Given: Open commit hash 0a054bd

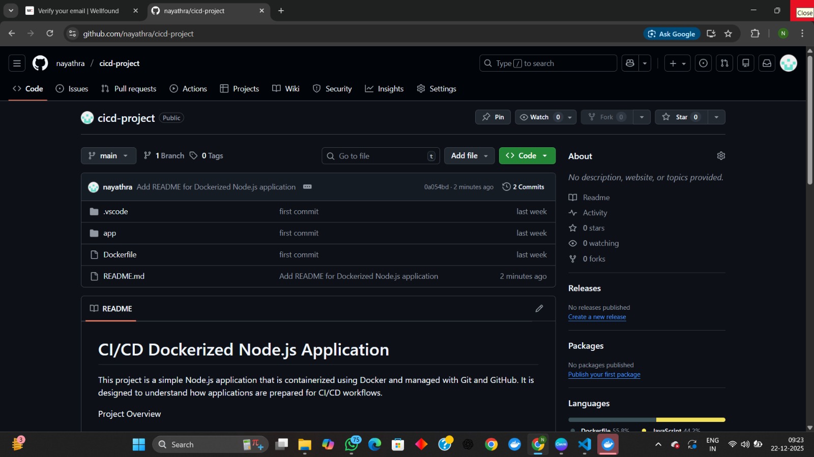Looking at the screenshot, I should click(436, 187).
